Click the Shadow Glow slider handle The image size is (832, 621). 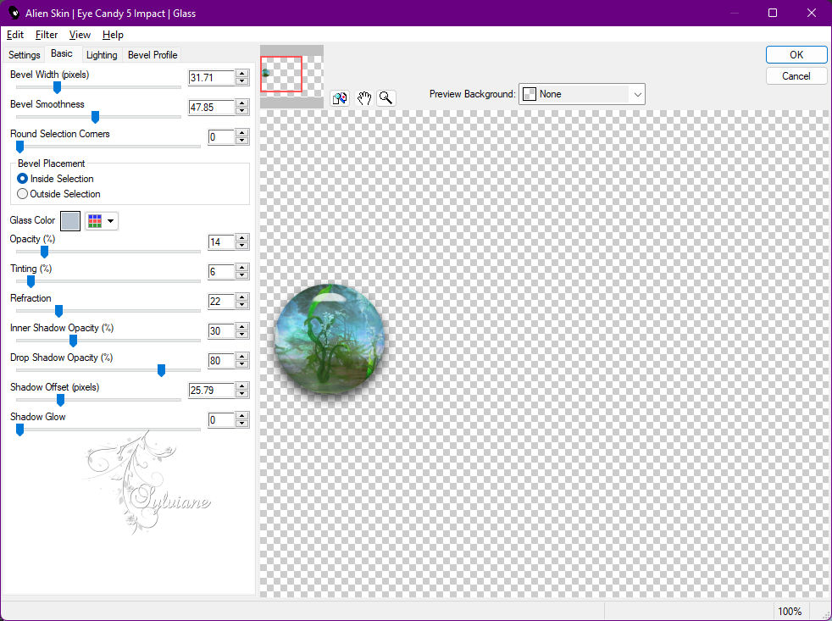click(20, 430)
